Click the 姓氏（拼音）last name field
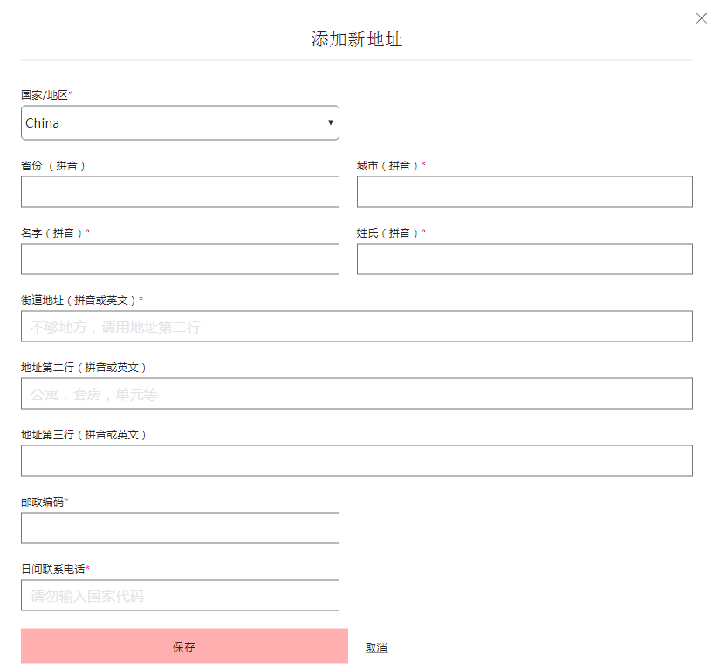 click(x=525, y=259)
